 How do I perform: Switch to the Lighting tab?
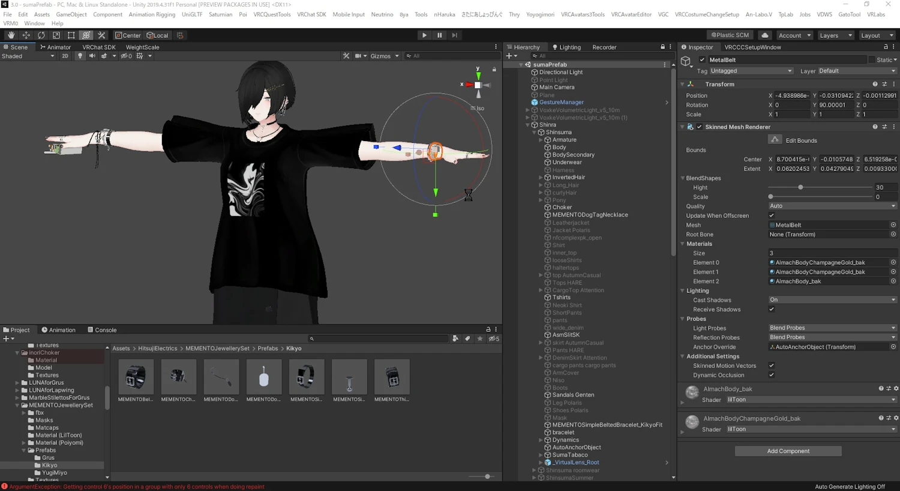566,47
